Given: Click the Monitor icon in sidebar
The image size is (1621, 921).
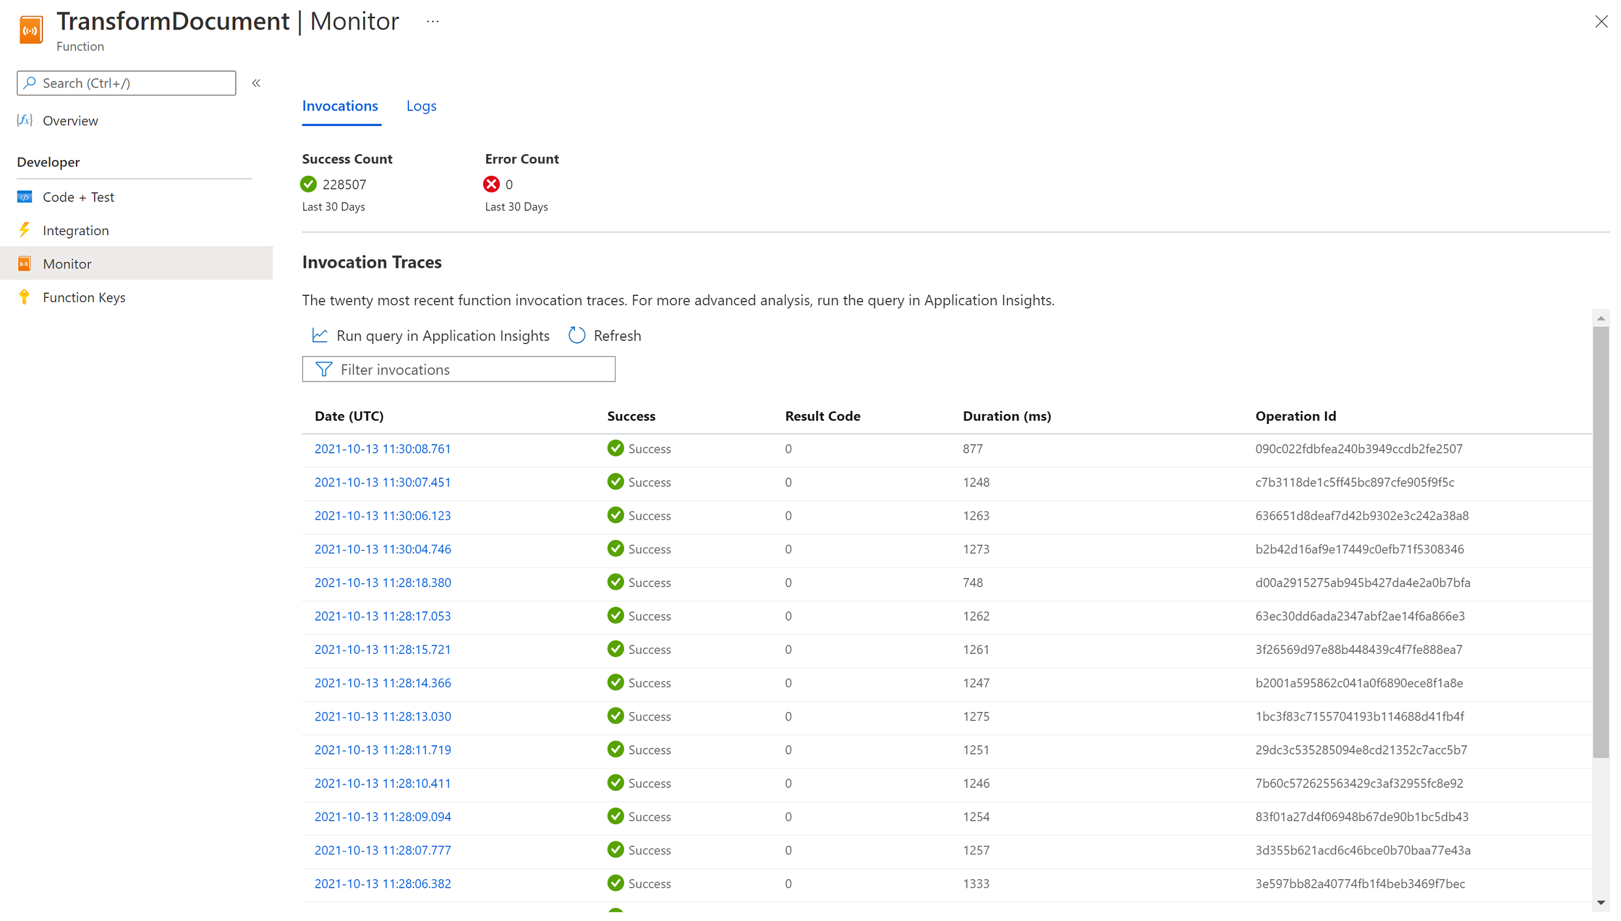Looking at the screenshot, I should (x=25, y=263).
